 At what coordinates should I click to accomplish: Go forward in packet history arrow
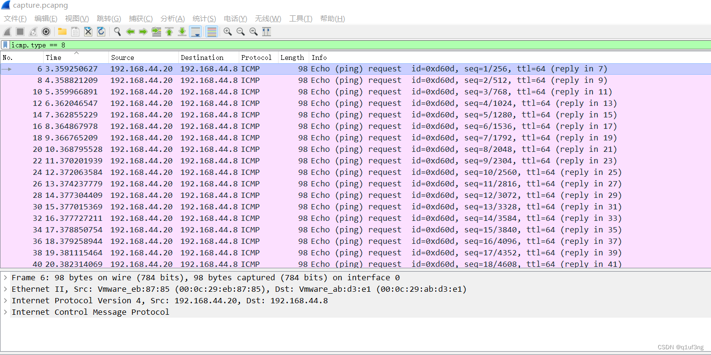143,32
